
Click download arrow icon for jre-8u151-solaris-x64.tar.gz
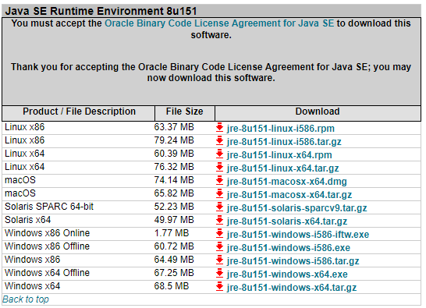click(219, 221)
